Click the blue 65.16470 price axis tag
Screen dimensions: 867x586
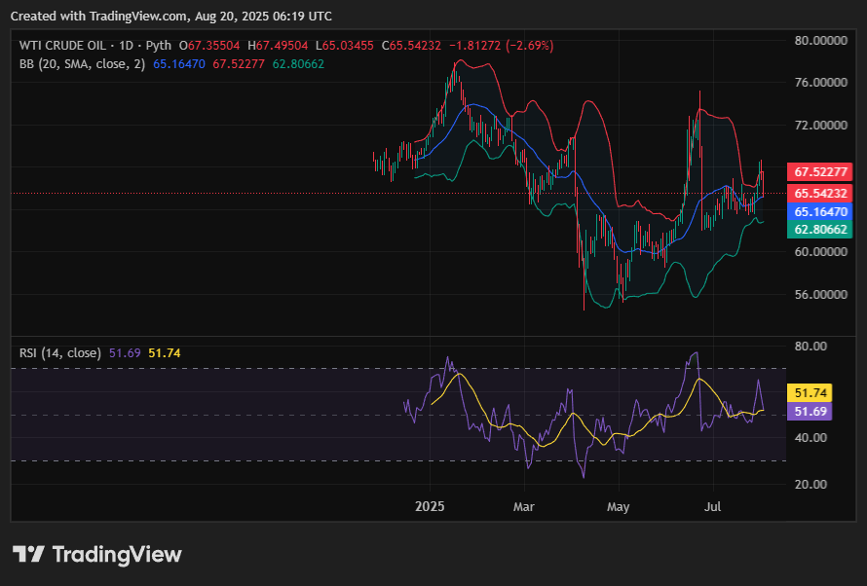click(x=820, y=212)
